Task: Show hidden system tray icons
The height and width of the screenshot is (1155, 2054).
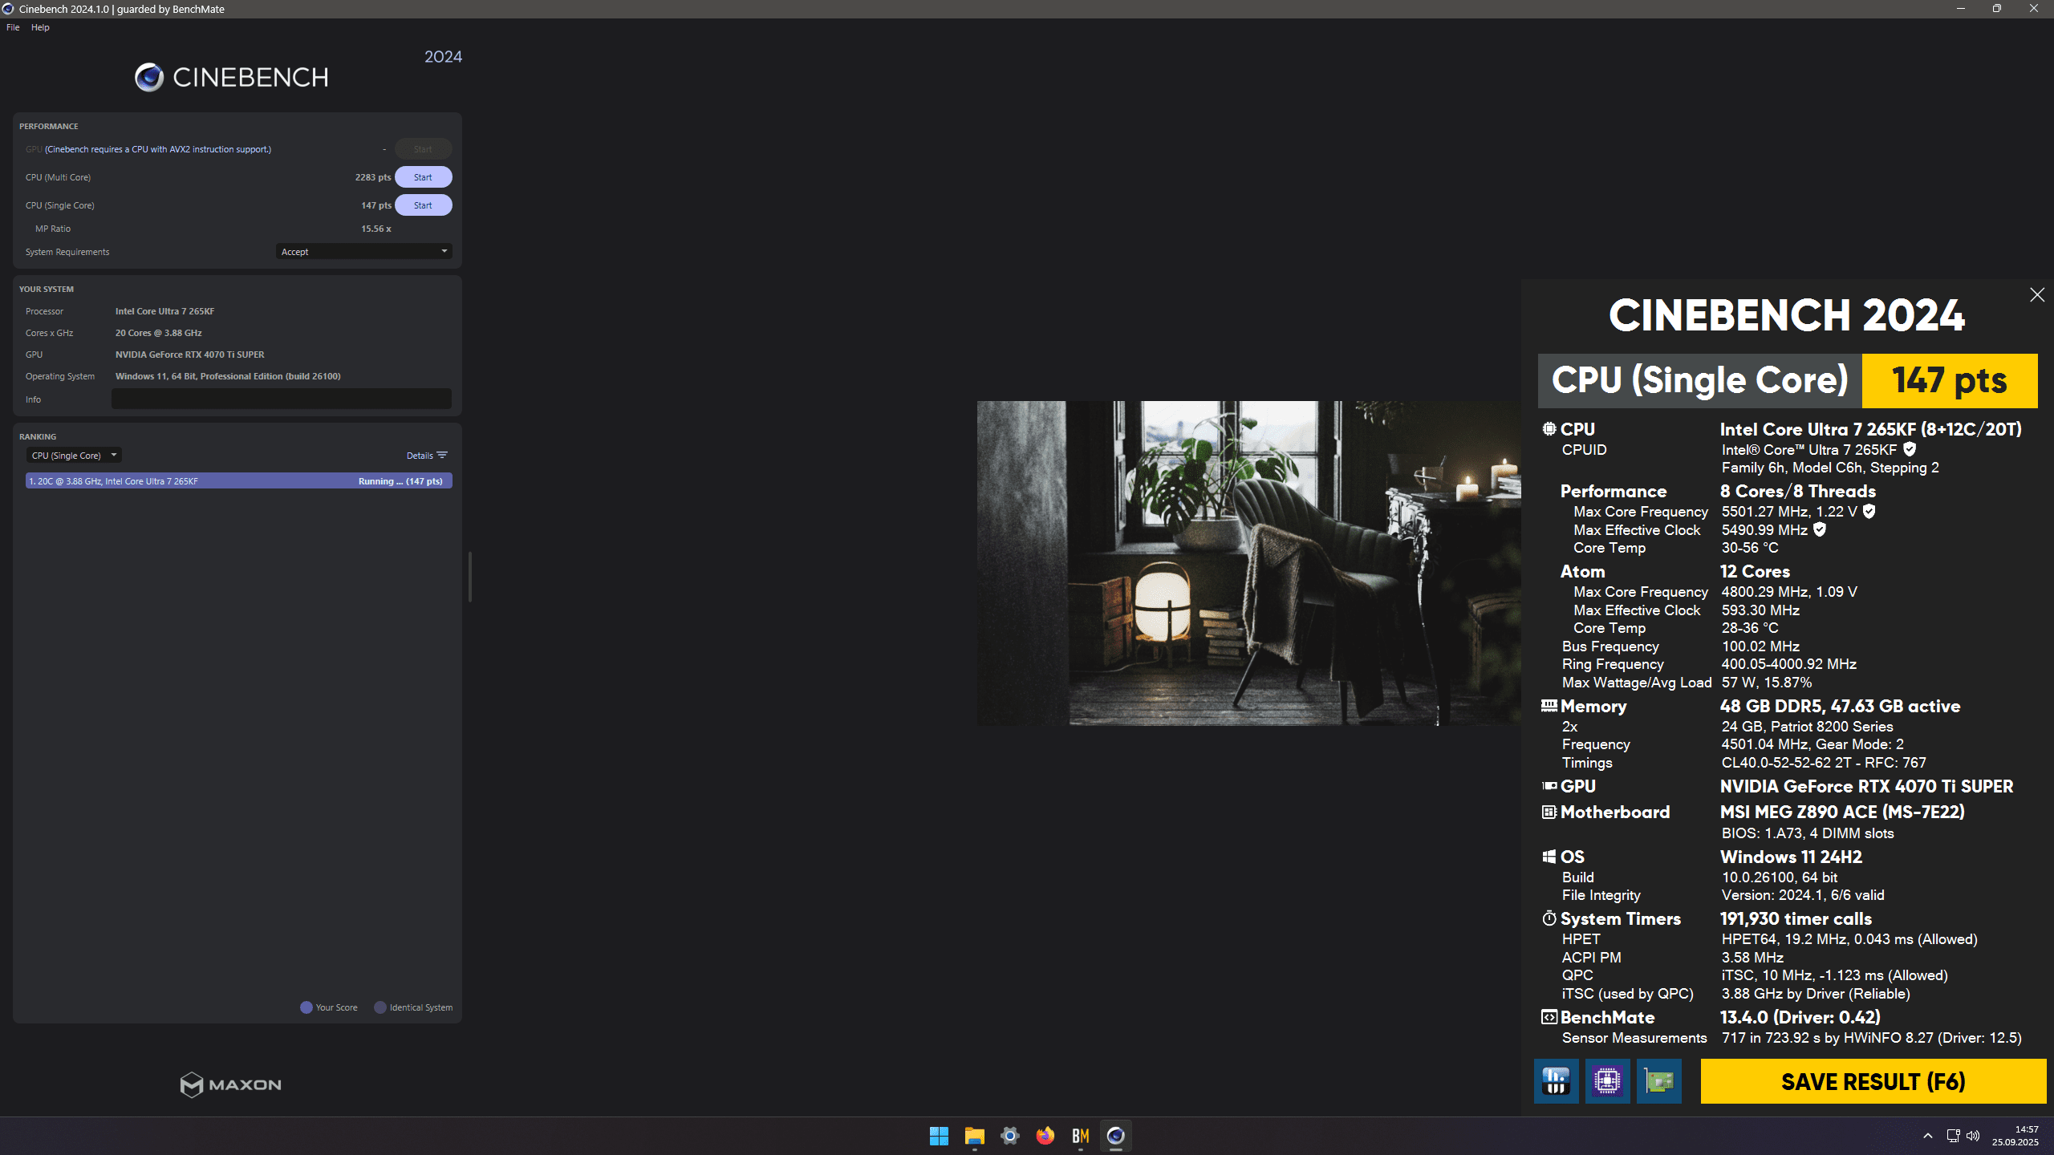Action: point(1927,1136)
